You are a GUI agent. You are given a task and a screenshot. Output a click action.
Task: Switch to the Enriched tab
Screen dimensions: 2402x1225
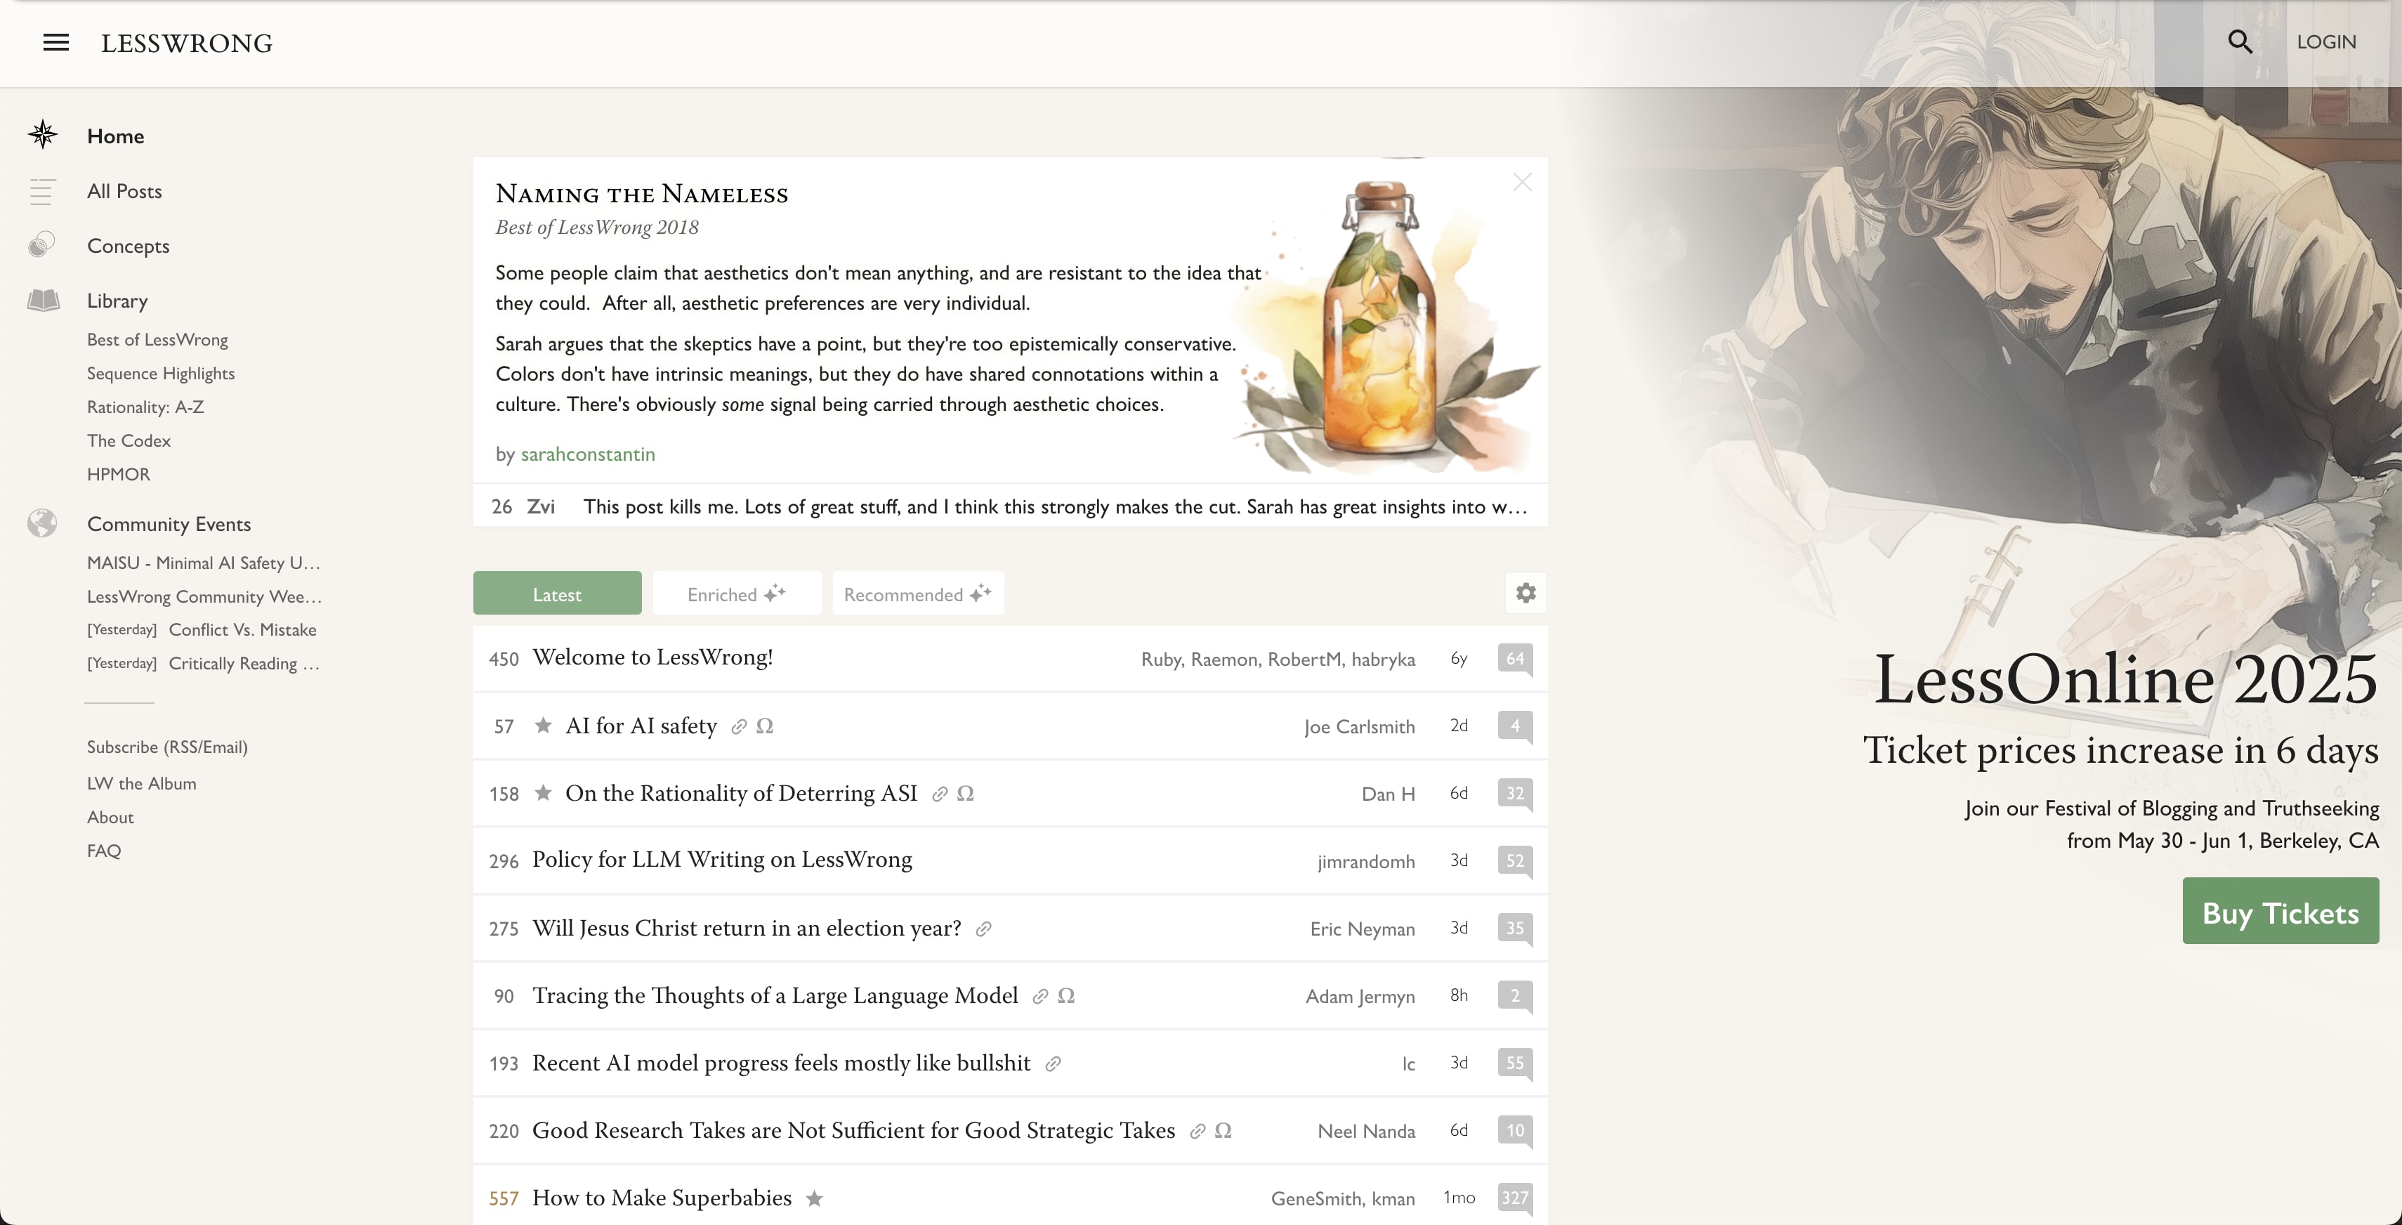click(736, 594)
